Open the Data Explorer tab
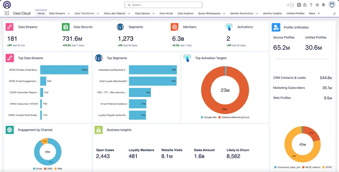Screen dimensions: 339x172 coord(185,14)
